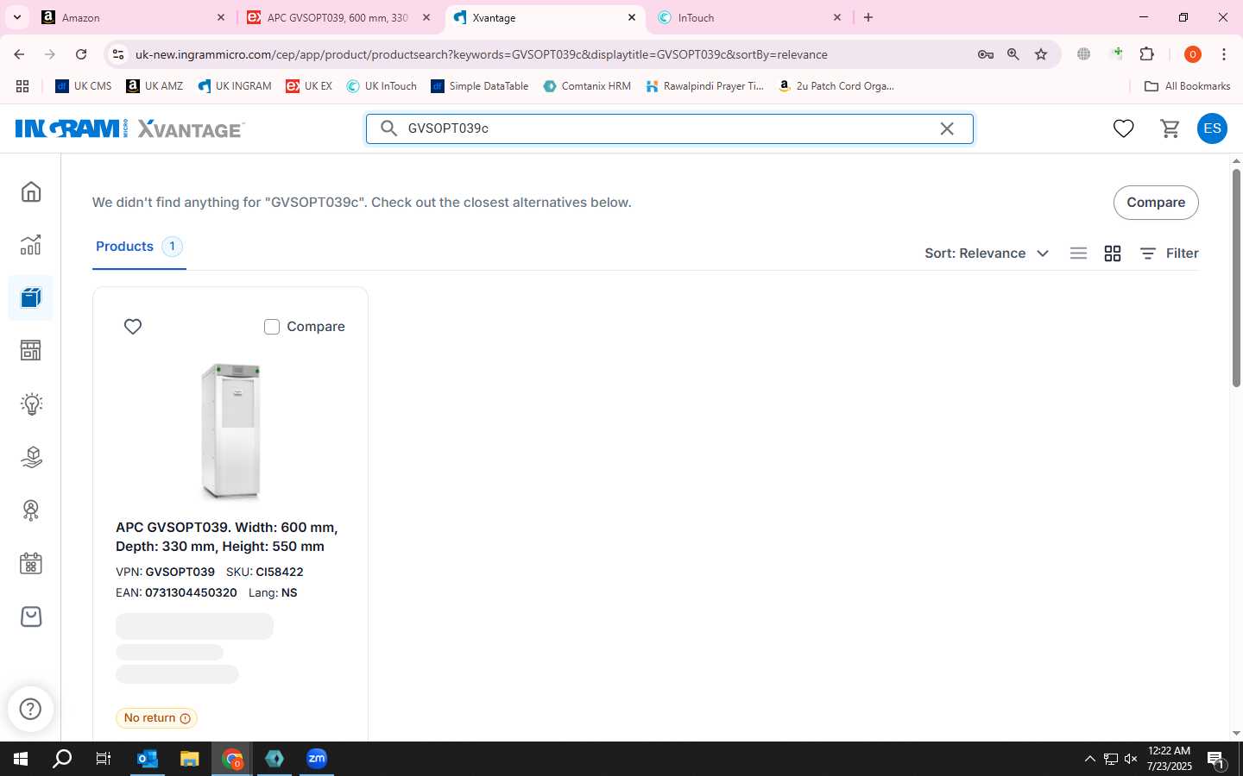The width and height of the screenshot is (1243, 776).
Task: Open product title APC GVSOPT039 link
Action: click(227, 536)
